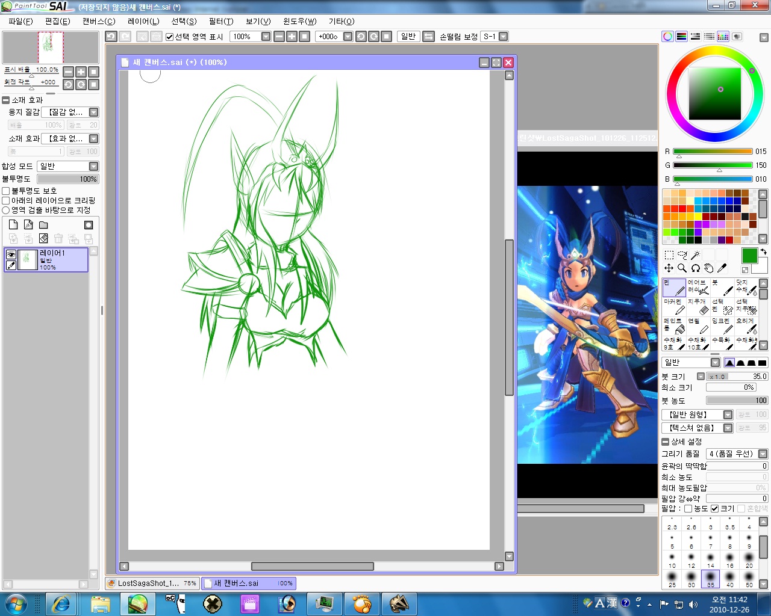Flip canvas view horizontally icon
This screenshot has width=771, height=616.
click(428, 37)
